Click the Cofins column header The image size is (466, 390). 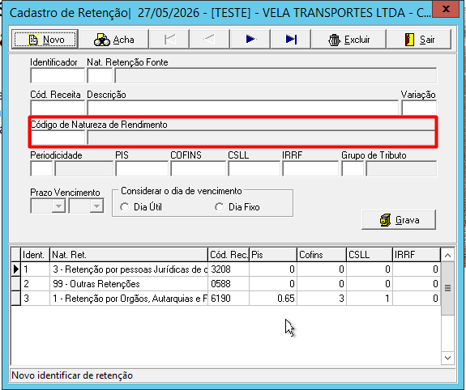tap(322, 255)
